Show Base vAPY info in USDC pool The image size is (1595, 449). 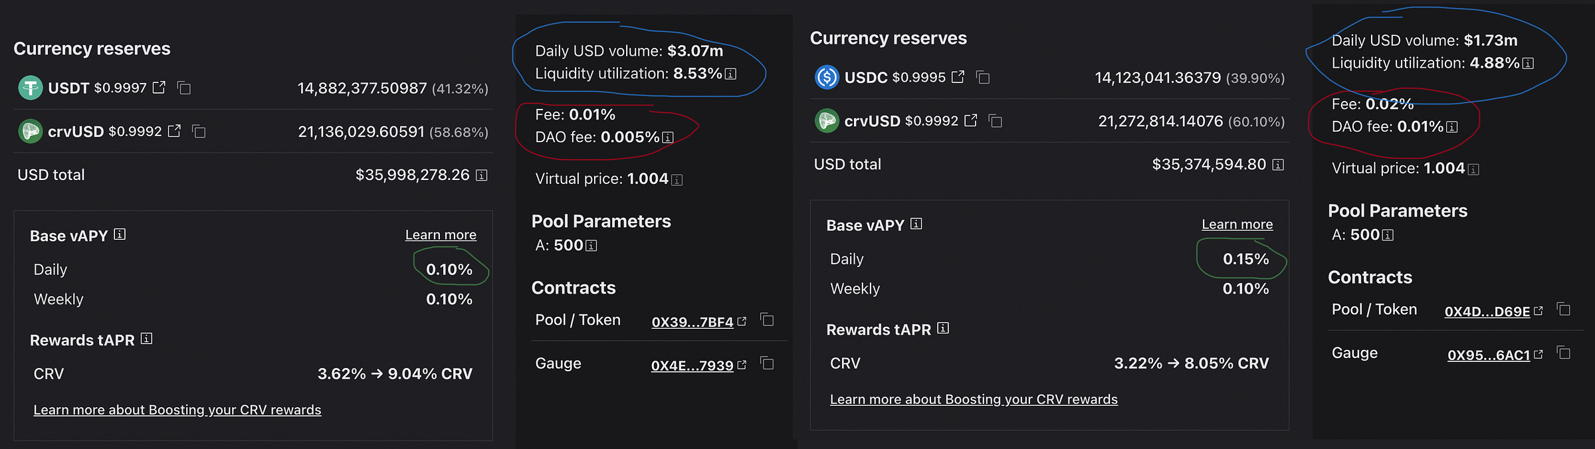[x=916, y=224]
